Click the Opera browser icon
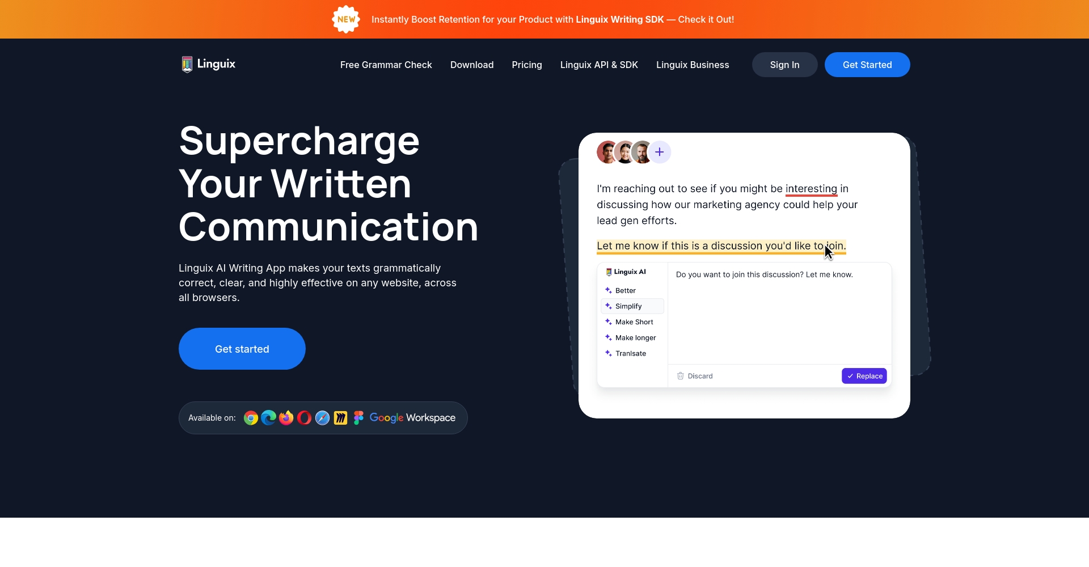This screenshot has width=1089, height=567. point(305,418)
